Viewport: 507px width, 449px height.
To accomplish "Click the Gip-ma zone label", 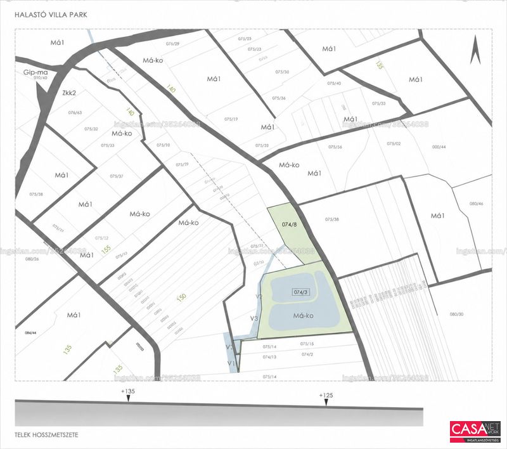I will point(35,72).
